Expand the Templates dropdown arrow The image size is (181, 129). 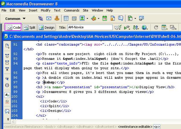click(x=135, y=18)
